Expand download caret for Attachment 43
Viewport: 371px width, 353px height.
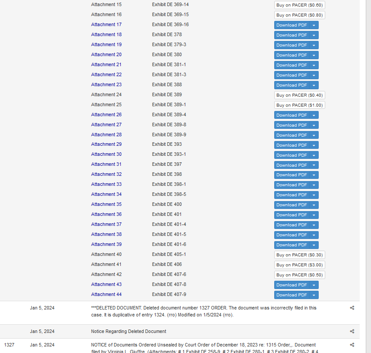point(314,285)
